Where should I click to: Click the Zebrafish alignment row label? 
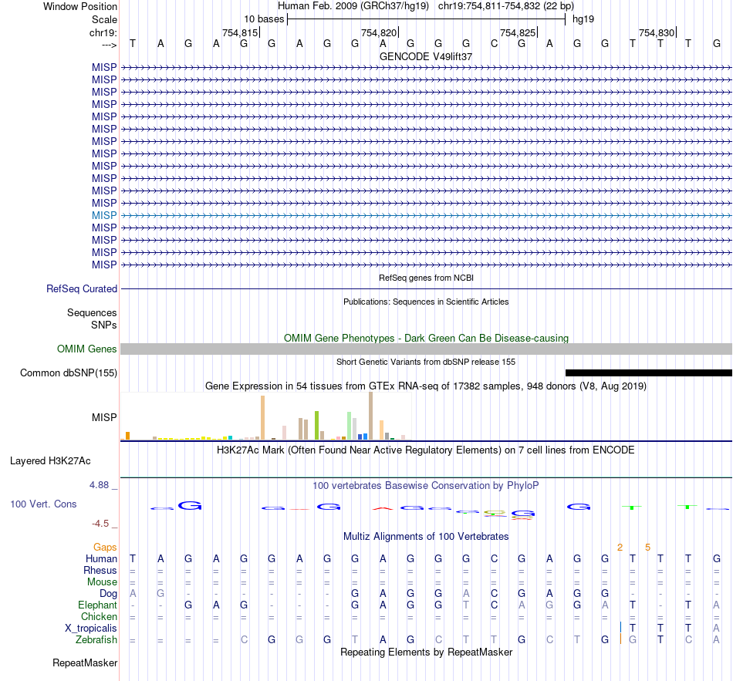[x=96, y=640]
